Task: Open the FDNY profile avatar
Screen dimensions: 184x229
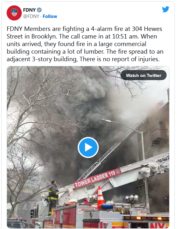Action: coord(14,13)
